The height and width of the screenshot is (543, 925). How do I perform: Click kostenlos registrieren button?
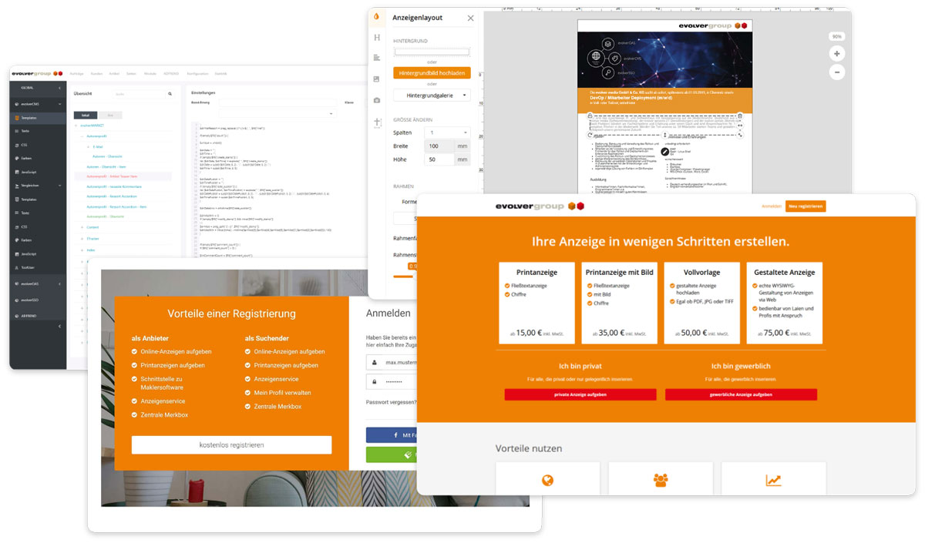[x=231, y=444]
